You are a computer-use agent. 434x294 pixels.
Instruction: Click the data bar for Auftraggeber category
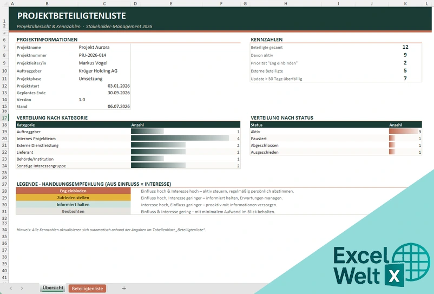pyautogui.click(x=147, y=131)
